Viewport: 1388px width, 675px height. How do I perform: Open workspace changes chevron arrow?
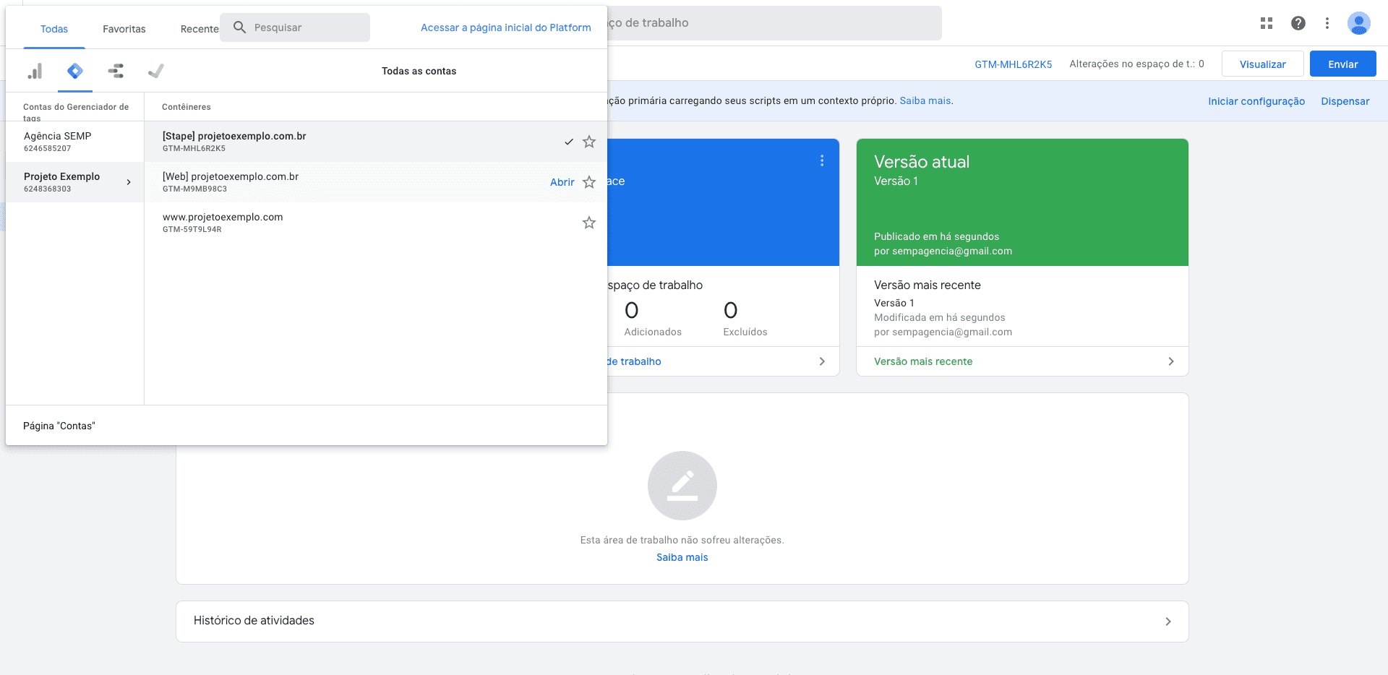click(822, 361)
